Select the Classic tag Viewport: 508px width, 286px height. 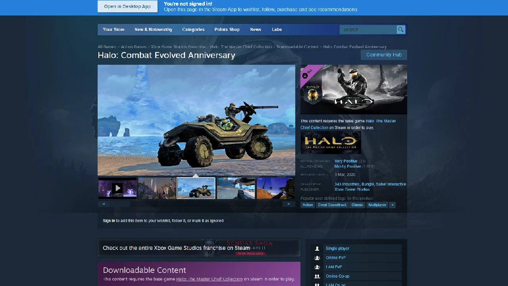[x=357, y=205]
